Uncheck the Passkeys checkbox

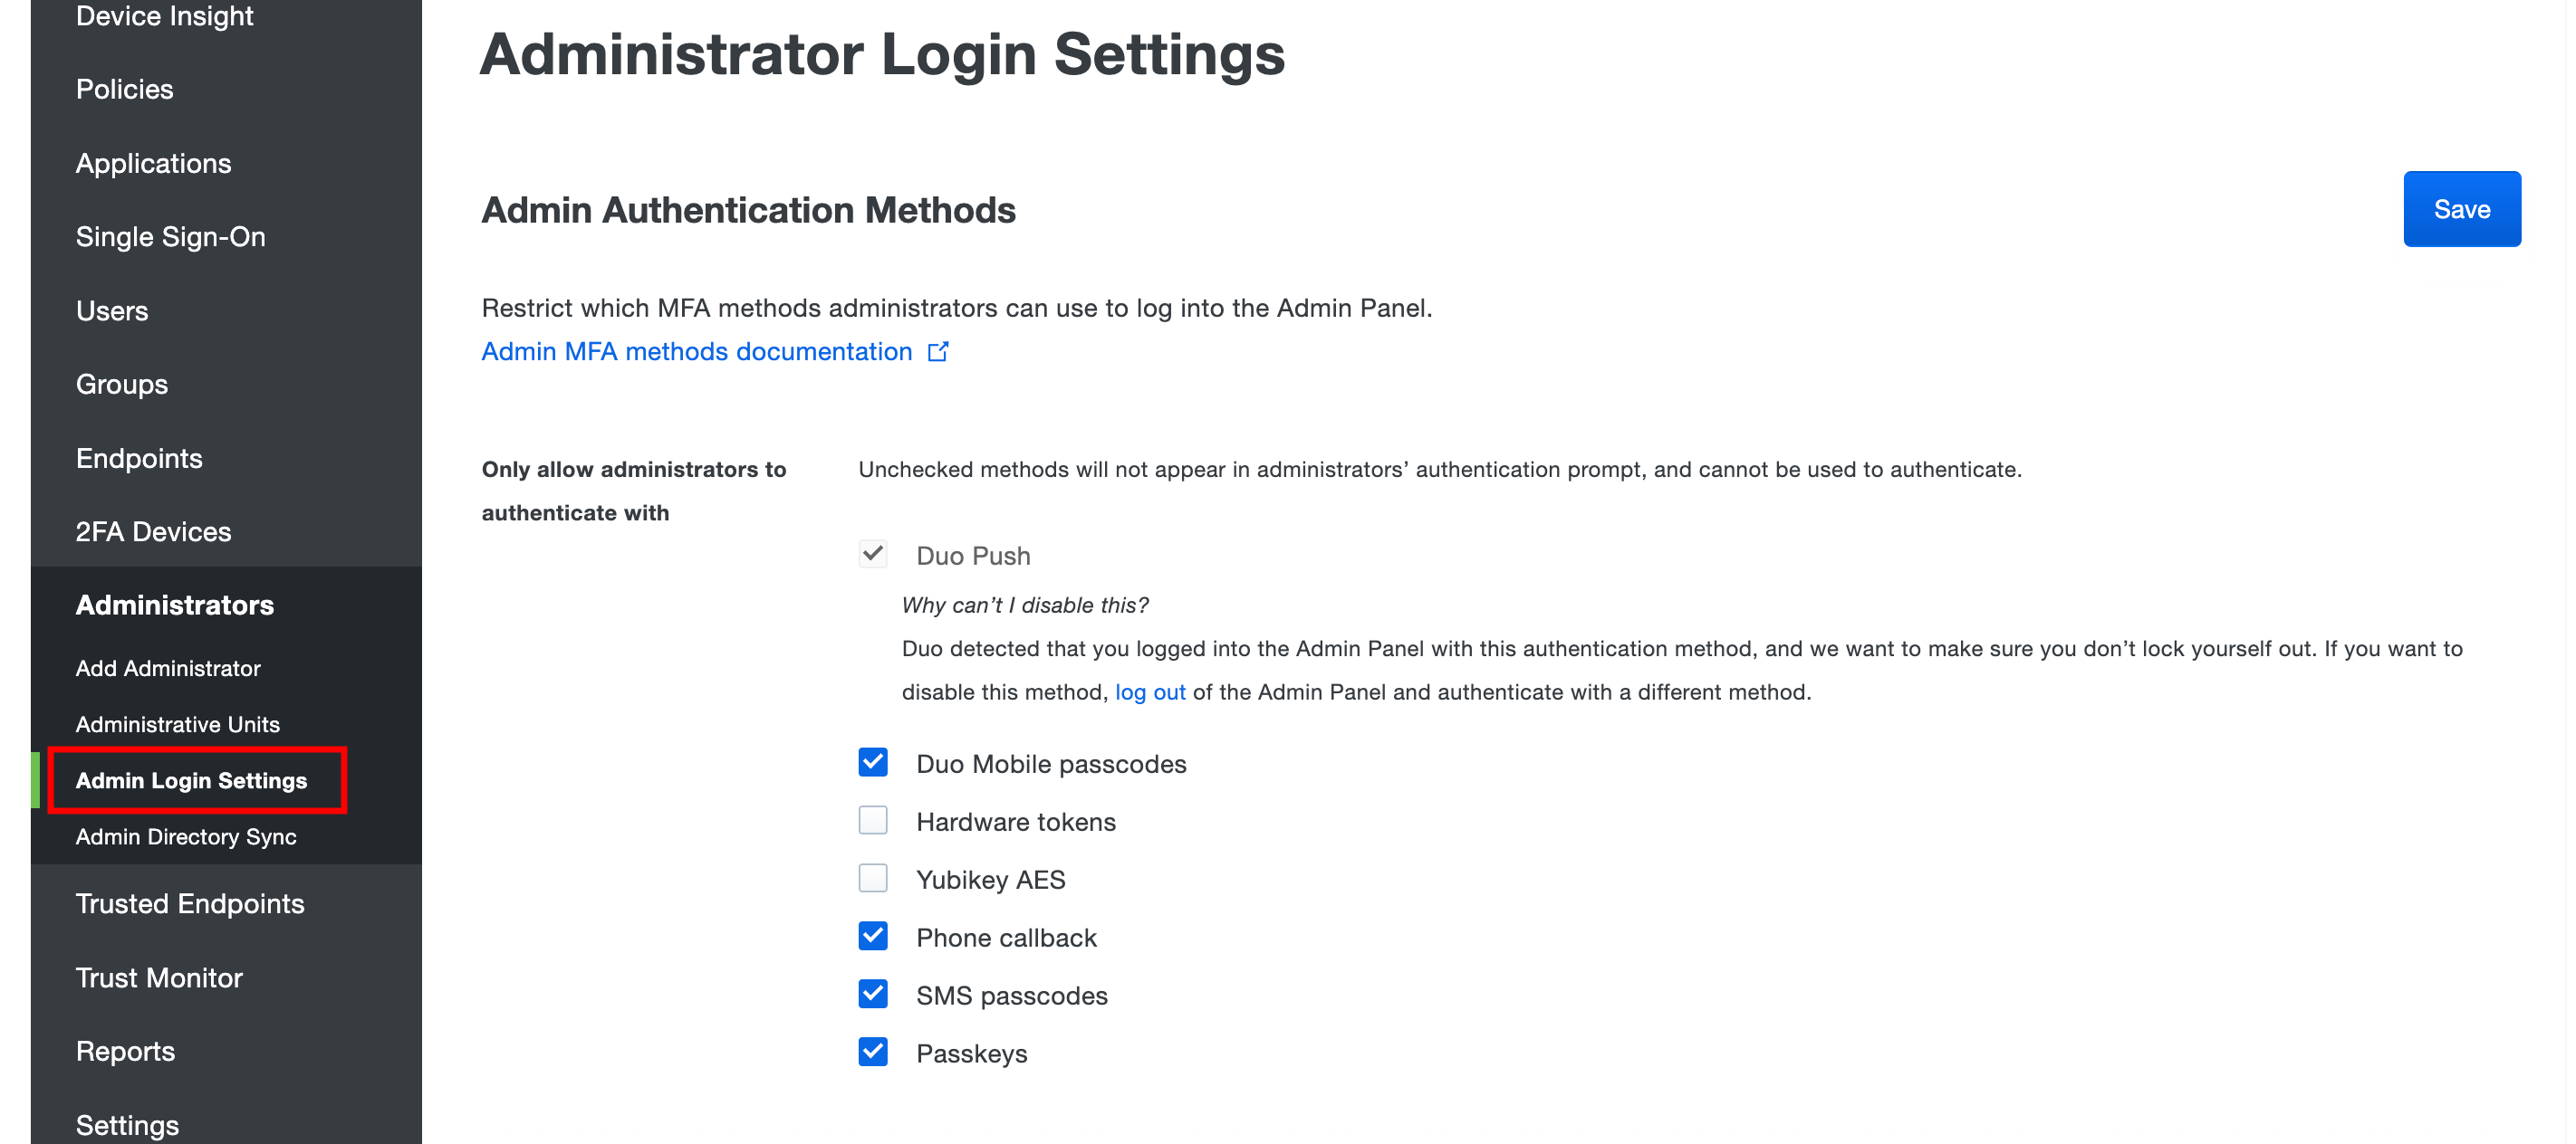[x=873, y=1052]
